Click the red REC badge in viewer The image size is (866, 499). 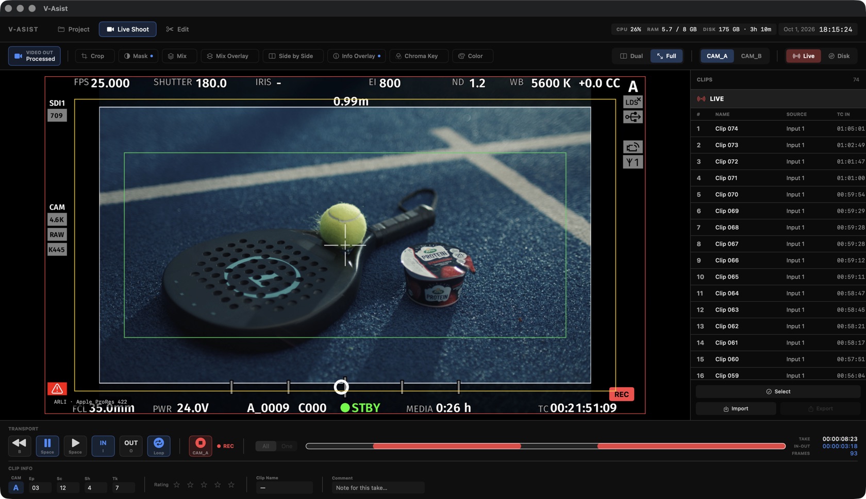point(622,394)
